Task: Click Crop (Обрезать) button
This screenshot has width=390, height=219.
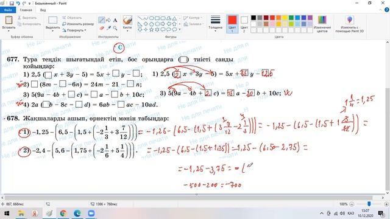Action: coord(72,18)
